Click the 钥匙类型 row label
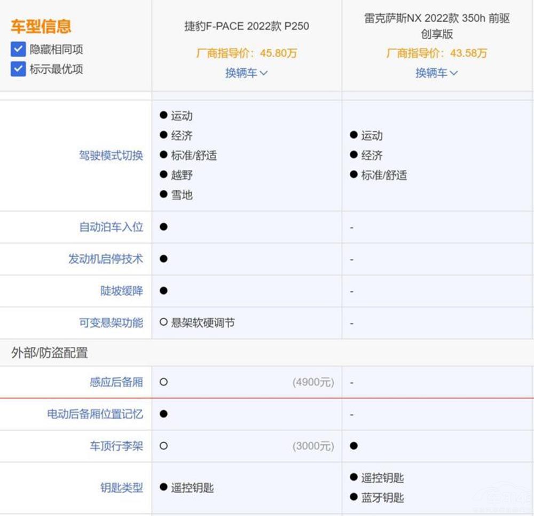 121,487
